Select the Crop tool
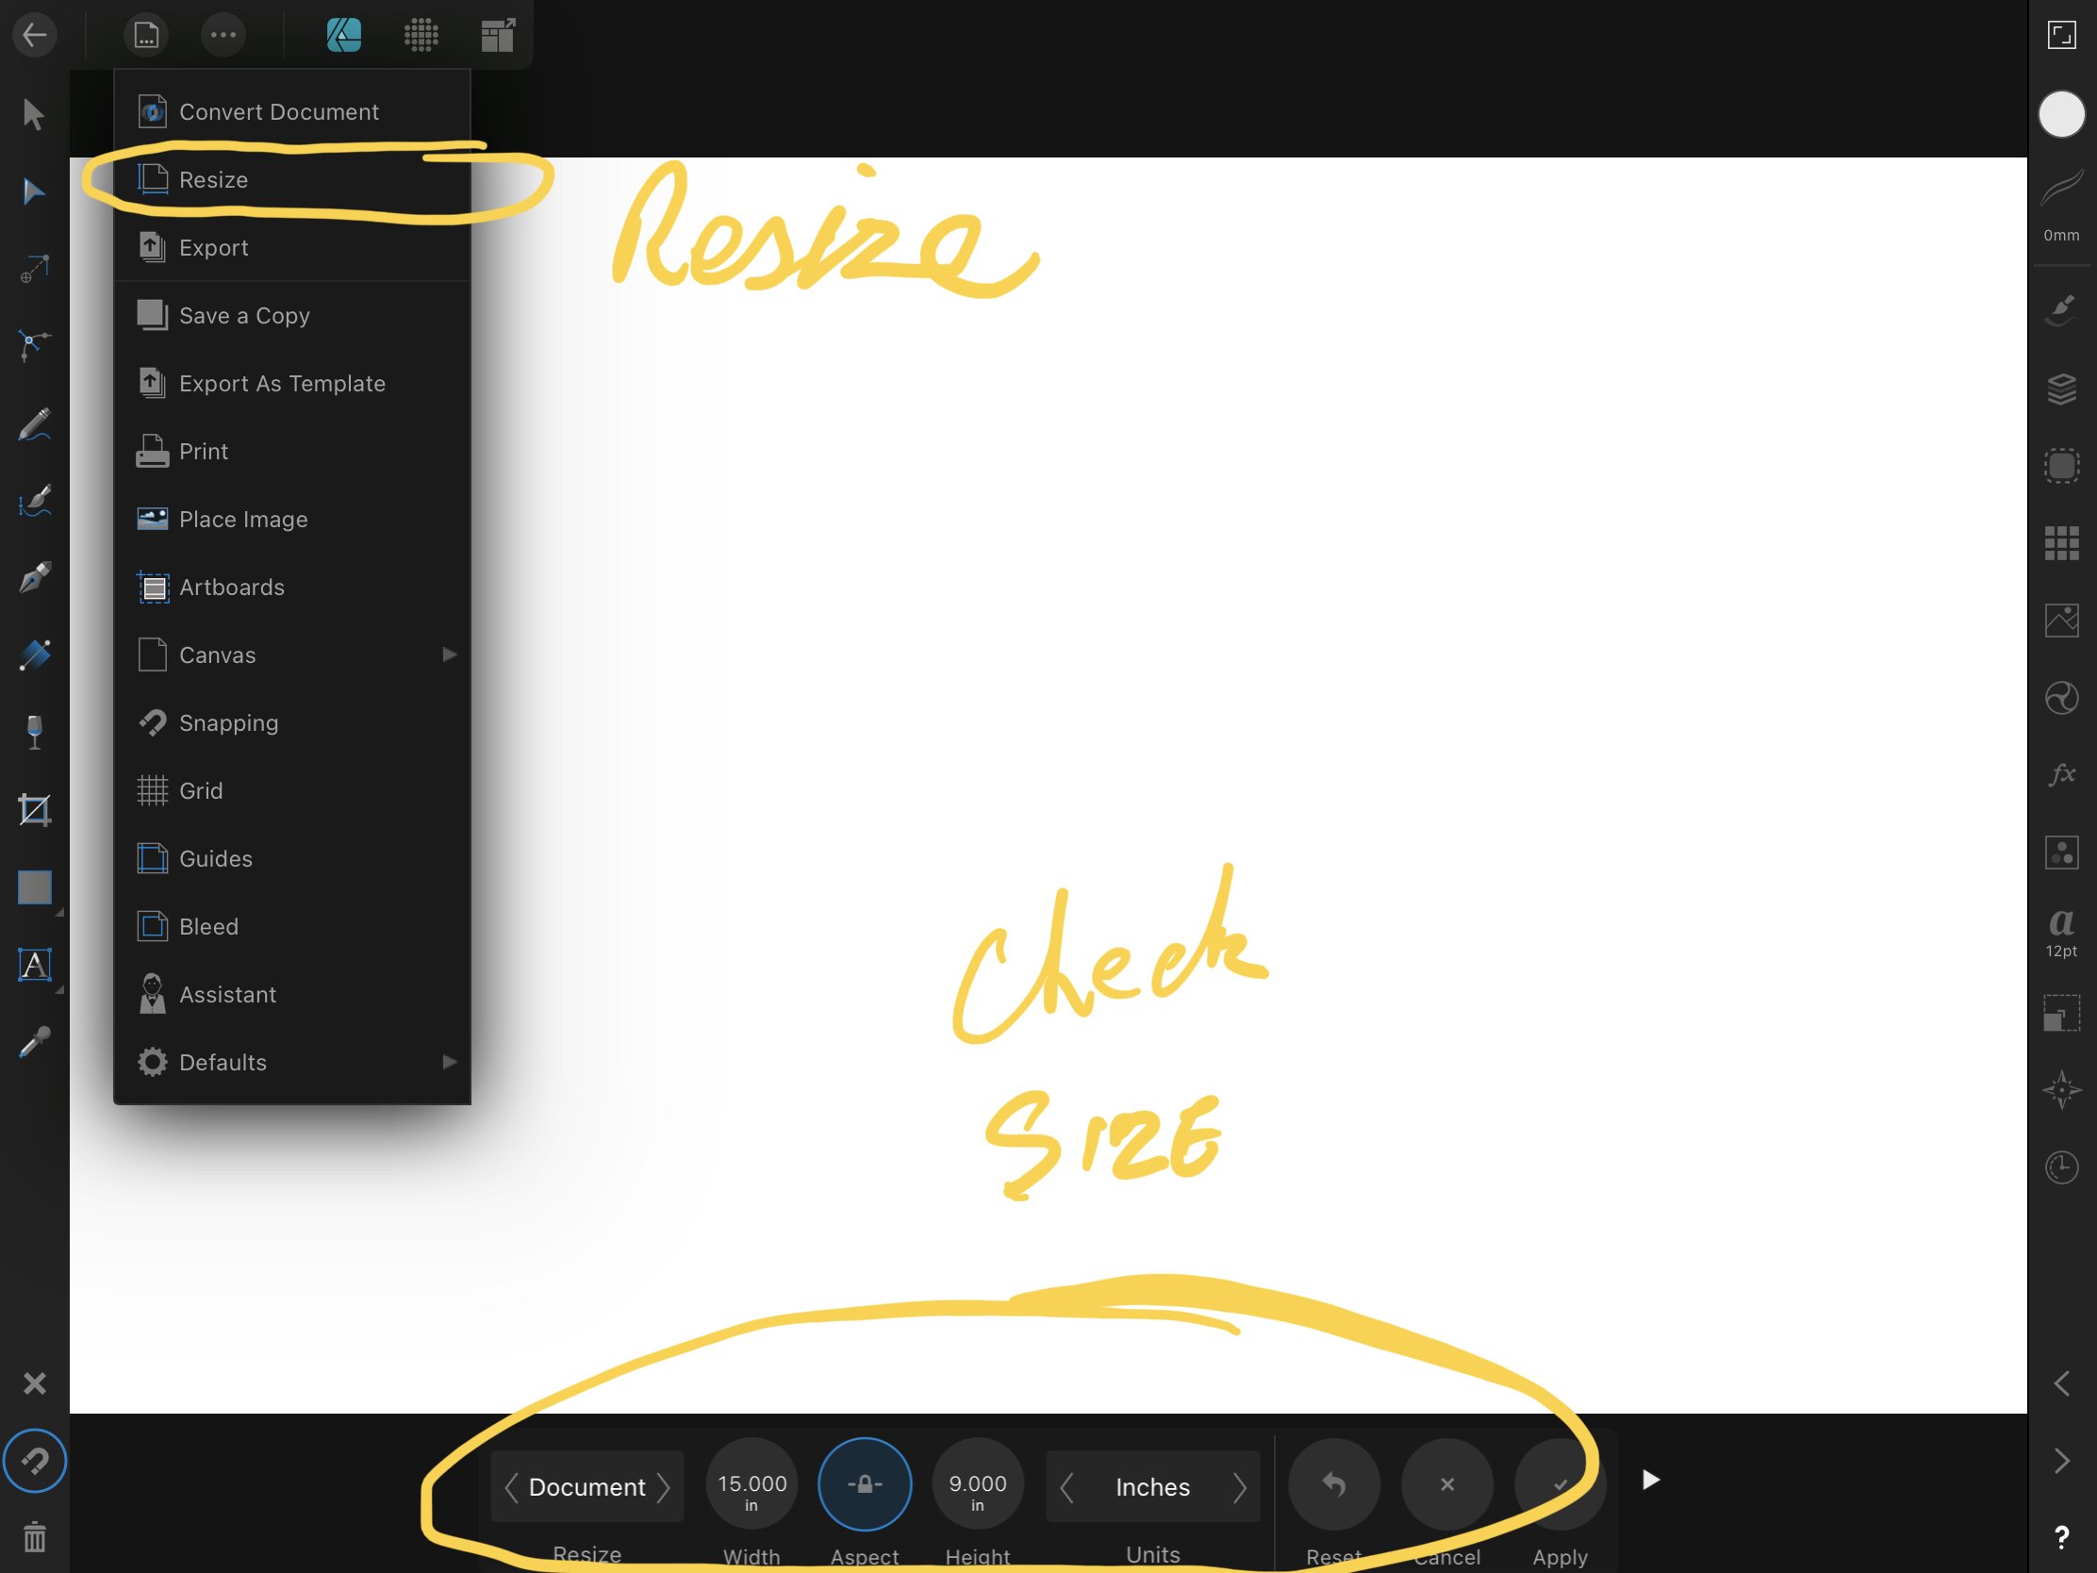This screenshot has height=1573, width=2097. click(x=34, y=810)
